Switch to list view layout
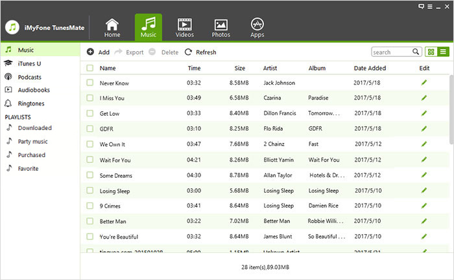This screenshot has width=454, height=280. [x=443, y=52]
